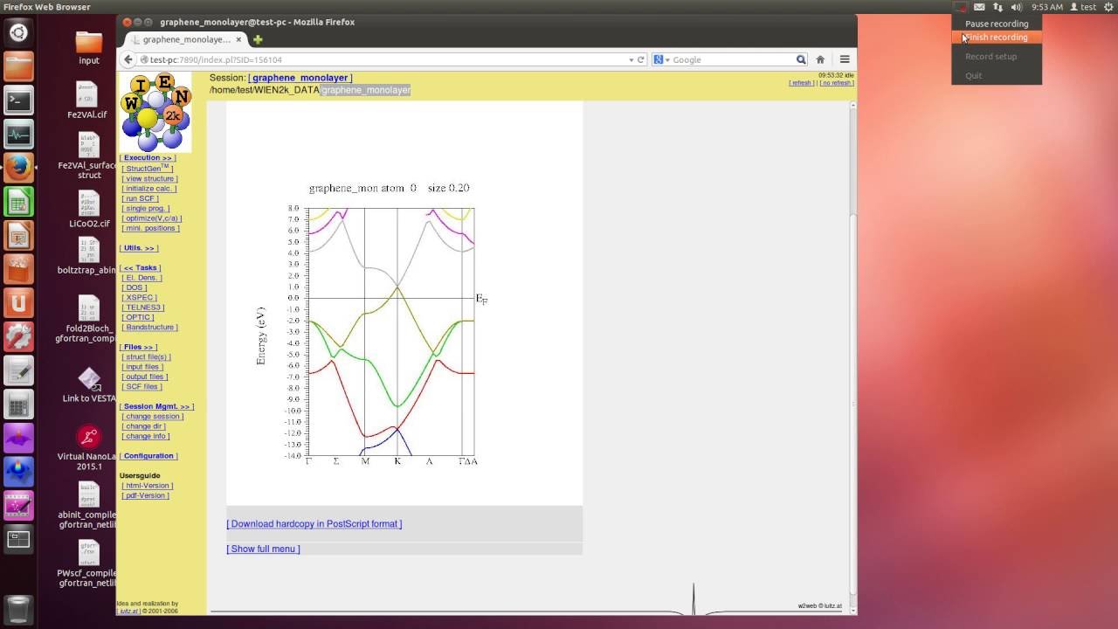
Task: Reload the page in Firefox
Action: (640, 59)
